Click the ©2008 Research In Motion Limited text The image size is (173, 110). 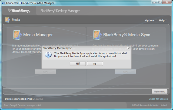pyautogui.click(x=149, y=105)
